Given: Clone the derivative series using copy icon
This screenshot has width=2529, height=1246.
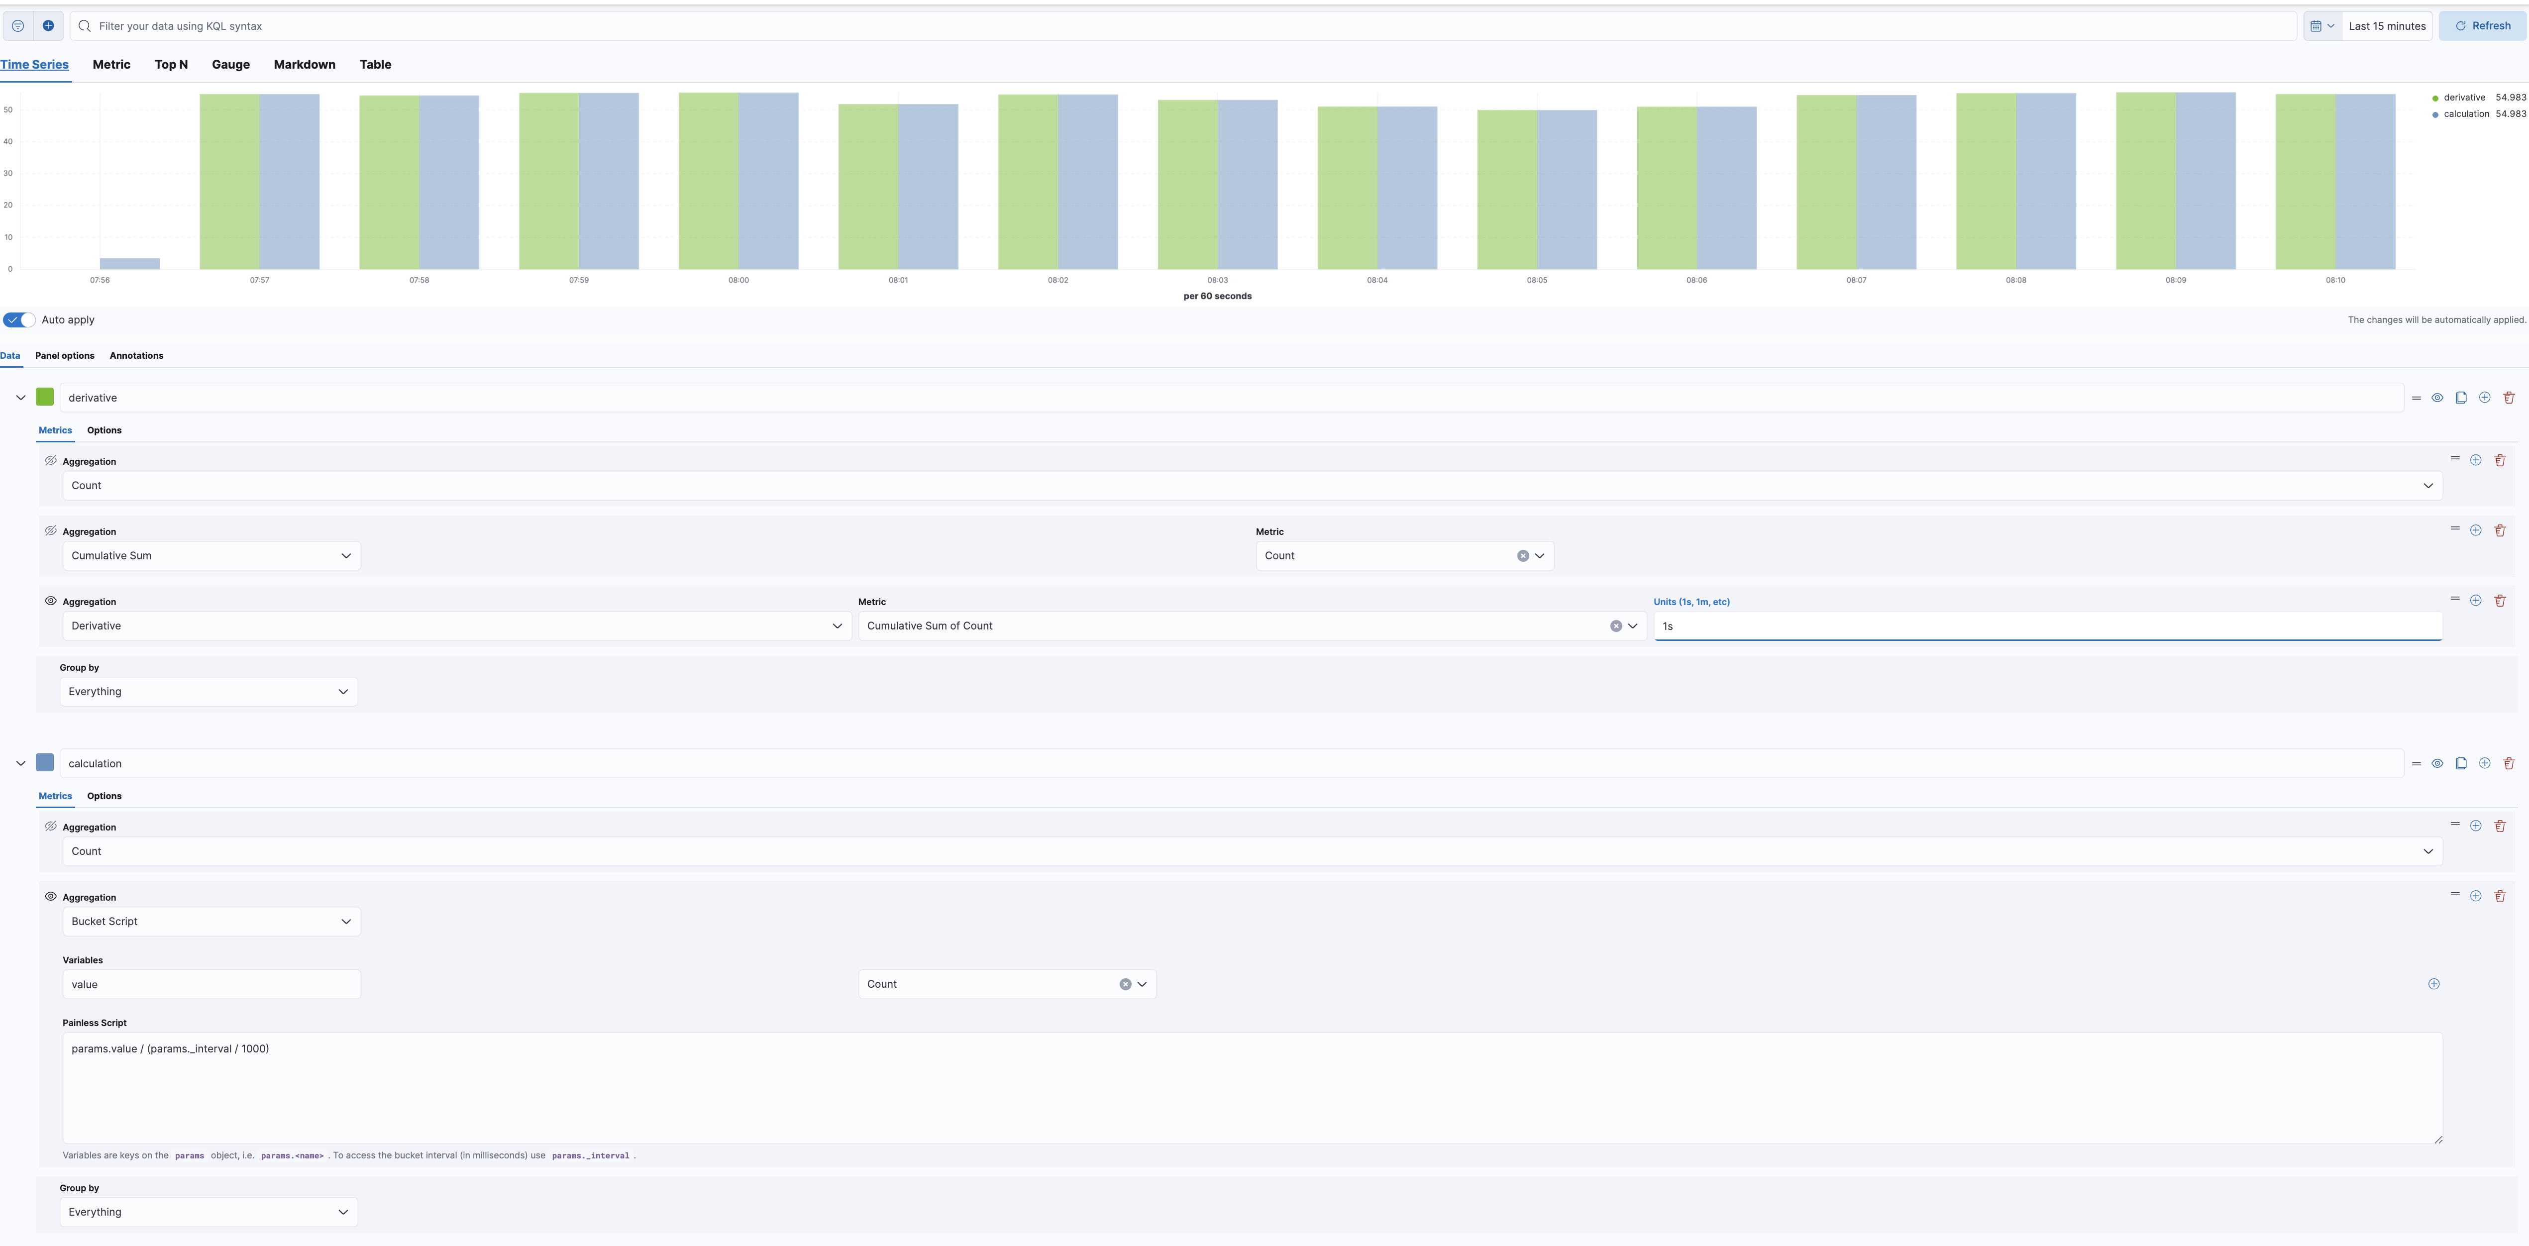Looking at the screenshot, I should [2460, 398].
